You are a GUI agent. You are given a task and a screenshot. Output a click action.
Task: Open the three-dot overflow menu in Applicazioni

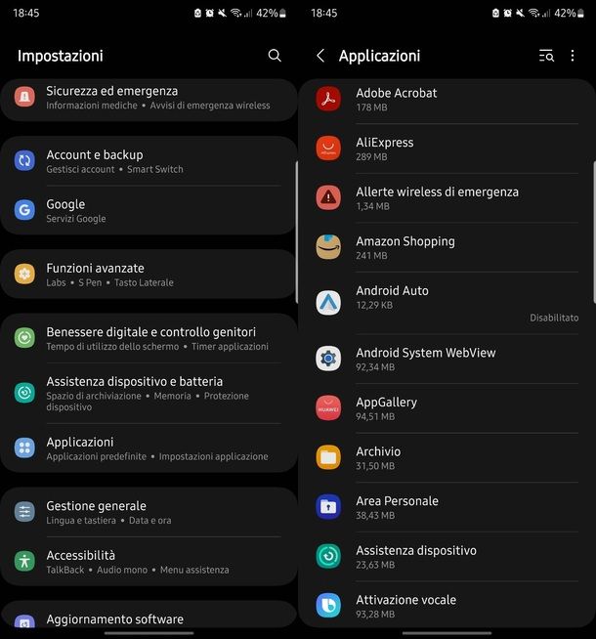pyautogui.click(x=573, y=56)
